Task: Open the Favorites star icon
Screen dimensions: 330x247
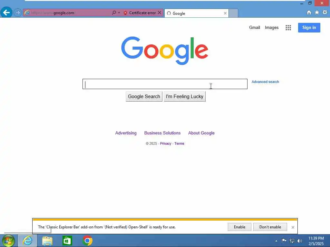Action: (x=317, y=13)
